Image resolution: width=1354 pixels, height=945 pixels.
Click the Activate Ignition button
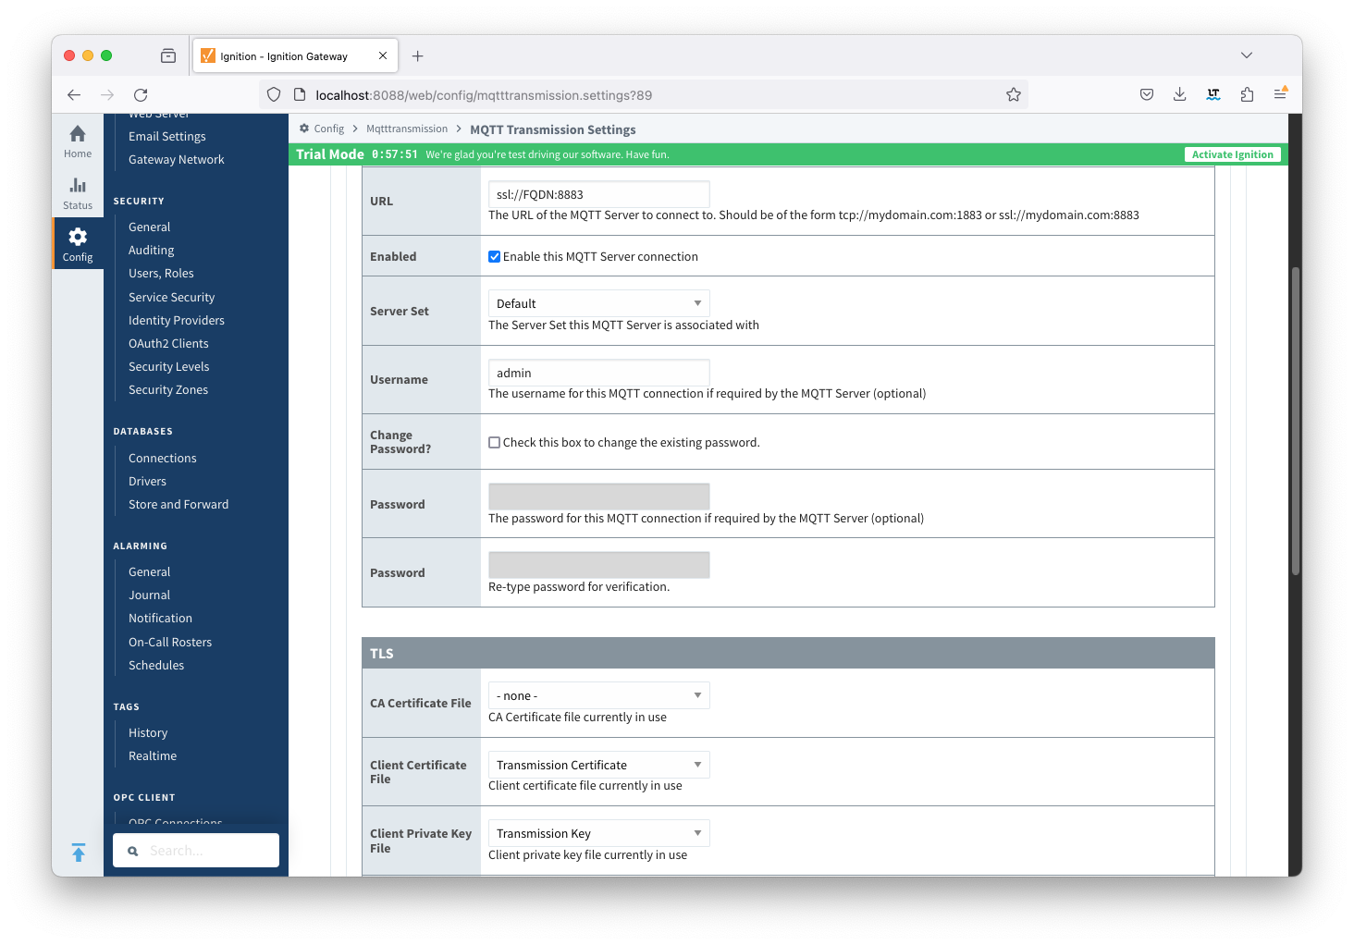click(x=1232, y=154)
